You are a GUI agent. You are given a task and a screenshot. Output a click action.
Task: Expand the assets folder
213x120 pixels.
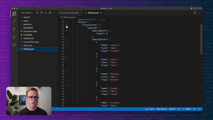38,17
